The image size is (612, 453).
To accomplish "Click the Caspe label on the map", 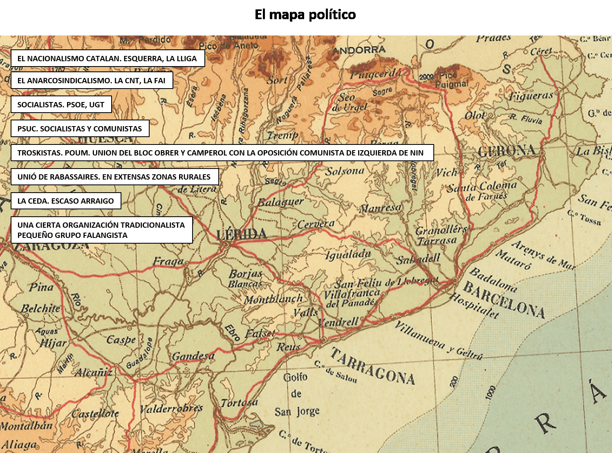I will point(121,340).
